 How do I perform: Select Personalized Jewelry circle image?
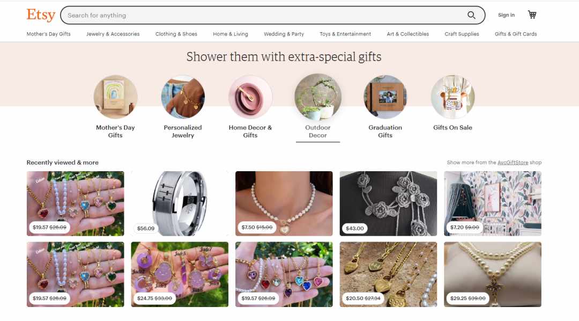pyautogui.click(x=183, y=97)
